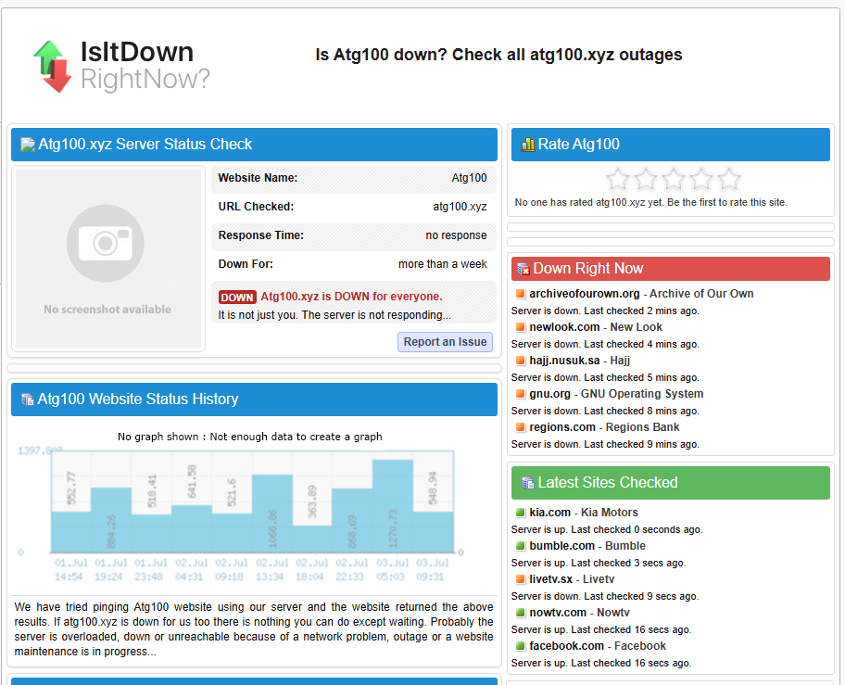845x685 pixels.
Task: Open the livetv.sx link
Action: pos(550,579)
